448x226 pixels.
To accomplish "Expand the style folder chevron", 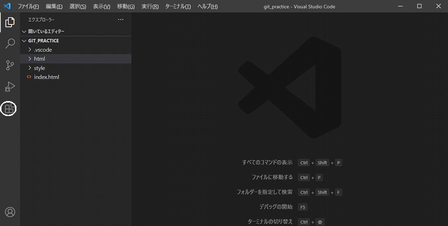I will click(x=30, y=68).
